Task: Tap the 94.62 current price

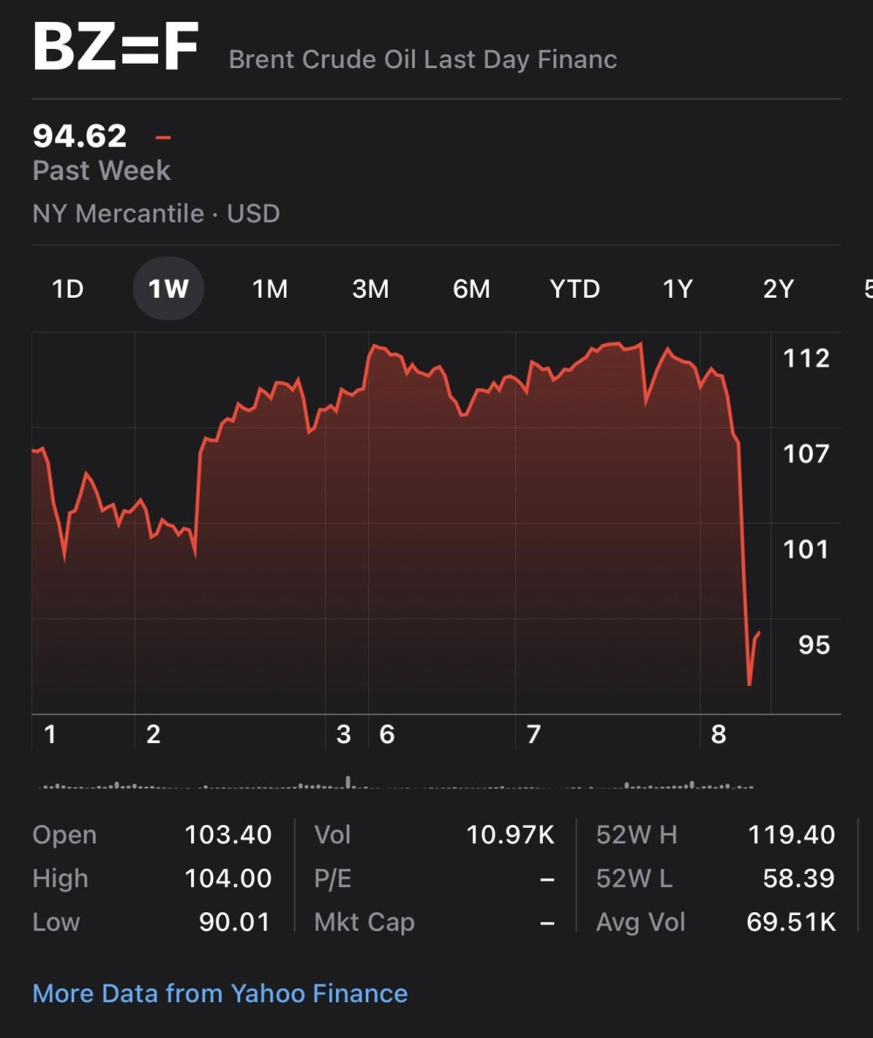Action: coord(79,136)
